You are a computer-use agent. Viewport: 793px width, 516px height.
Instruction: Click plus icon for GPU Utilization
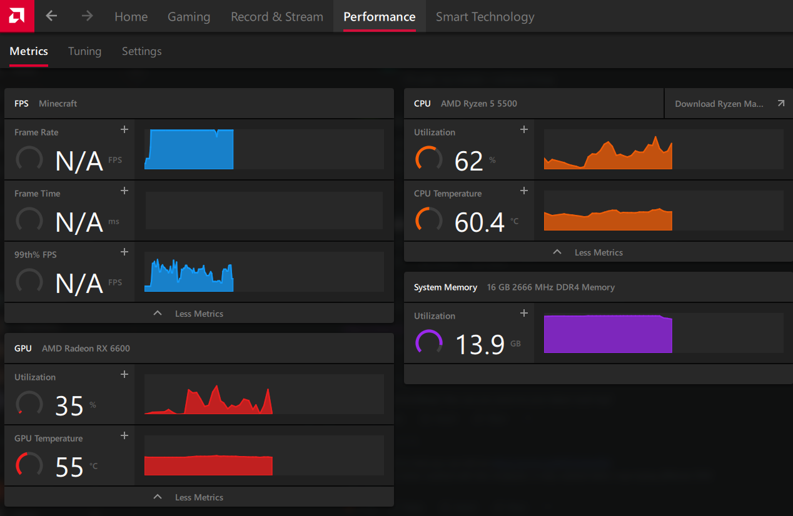point(124,374)
